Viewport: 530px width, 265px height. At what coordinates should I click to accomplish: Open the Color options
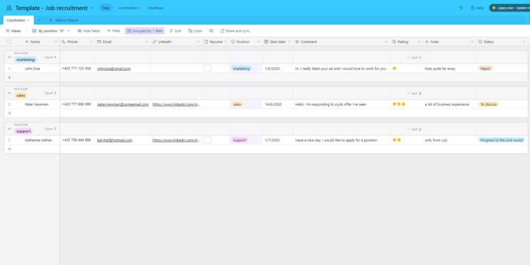[195, 31]
